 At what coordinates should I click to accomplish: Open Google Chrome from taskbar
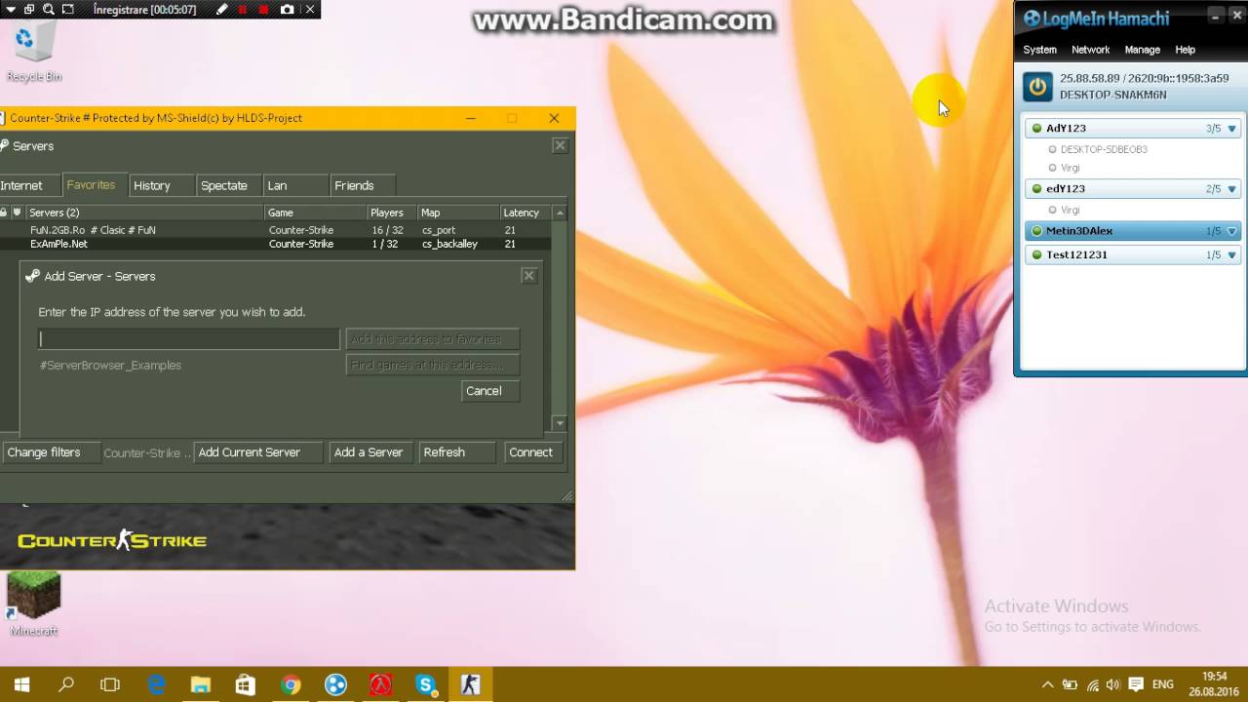(x=291, y=684)
